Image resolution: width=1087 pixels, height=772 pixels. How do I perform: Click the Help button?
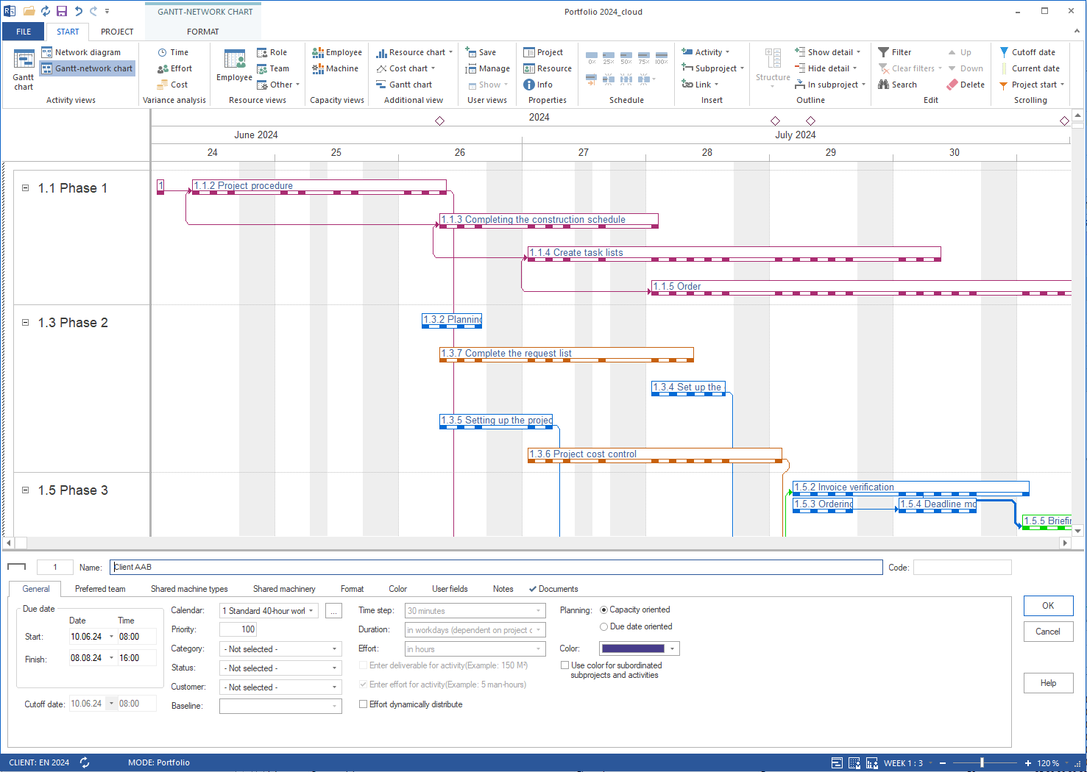pos(1048,683)
